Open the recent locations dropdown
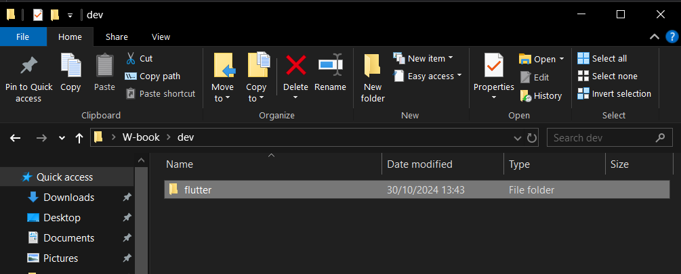681x274 pixels. (x=62, y=138)
